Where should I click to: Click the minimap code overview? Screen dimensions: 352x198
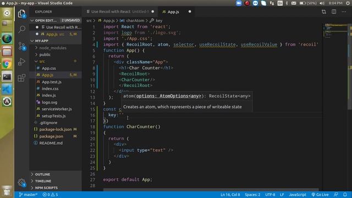tap(335, 31)
